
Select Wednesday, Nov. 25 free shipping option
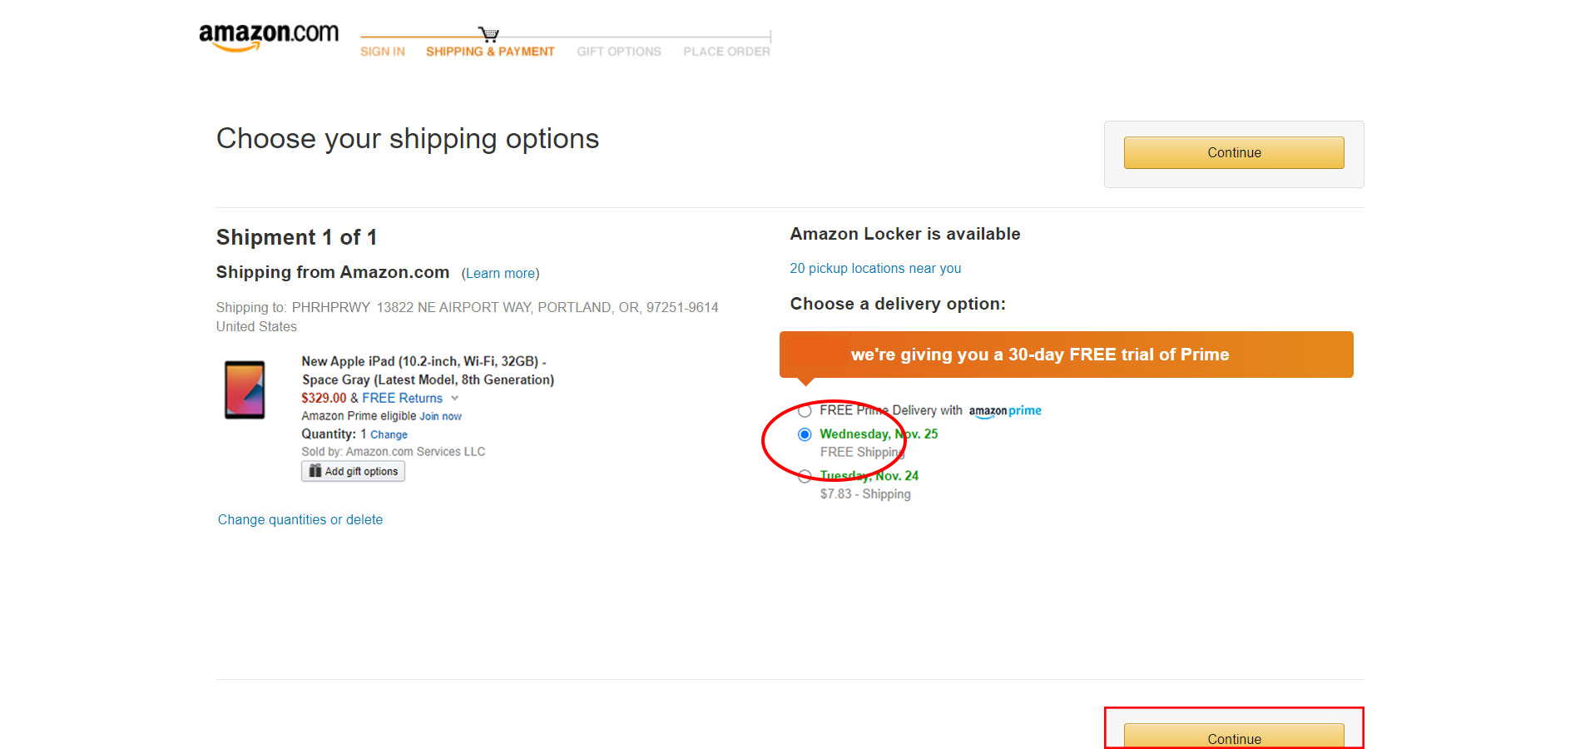(805, 434)
